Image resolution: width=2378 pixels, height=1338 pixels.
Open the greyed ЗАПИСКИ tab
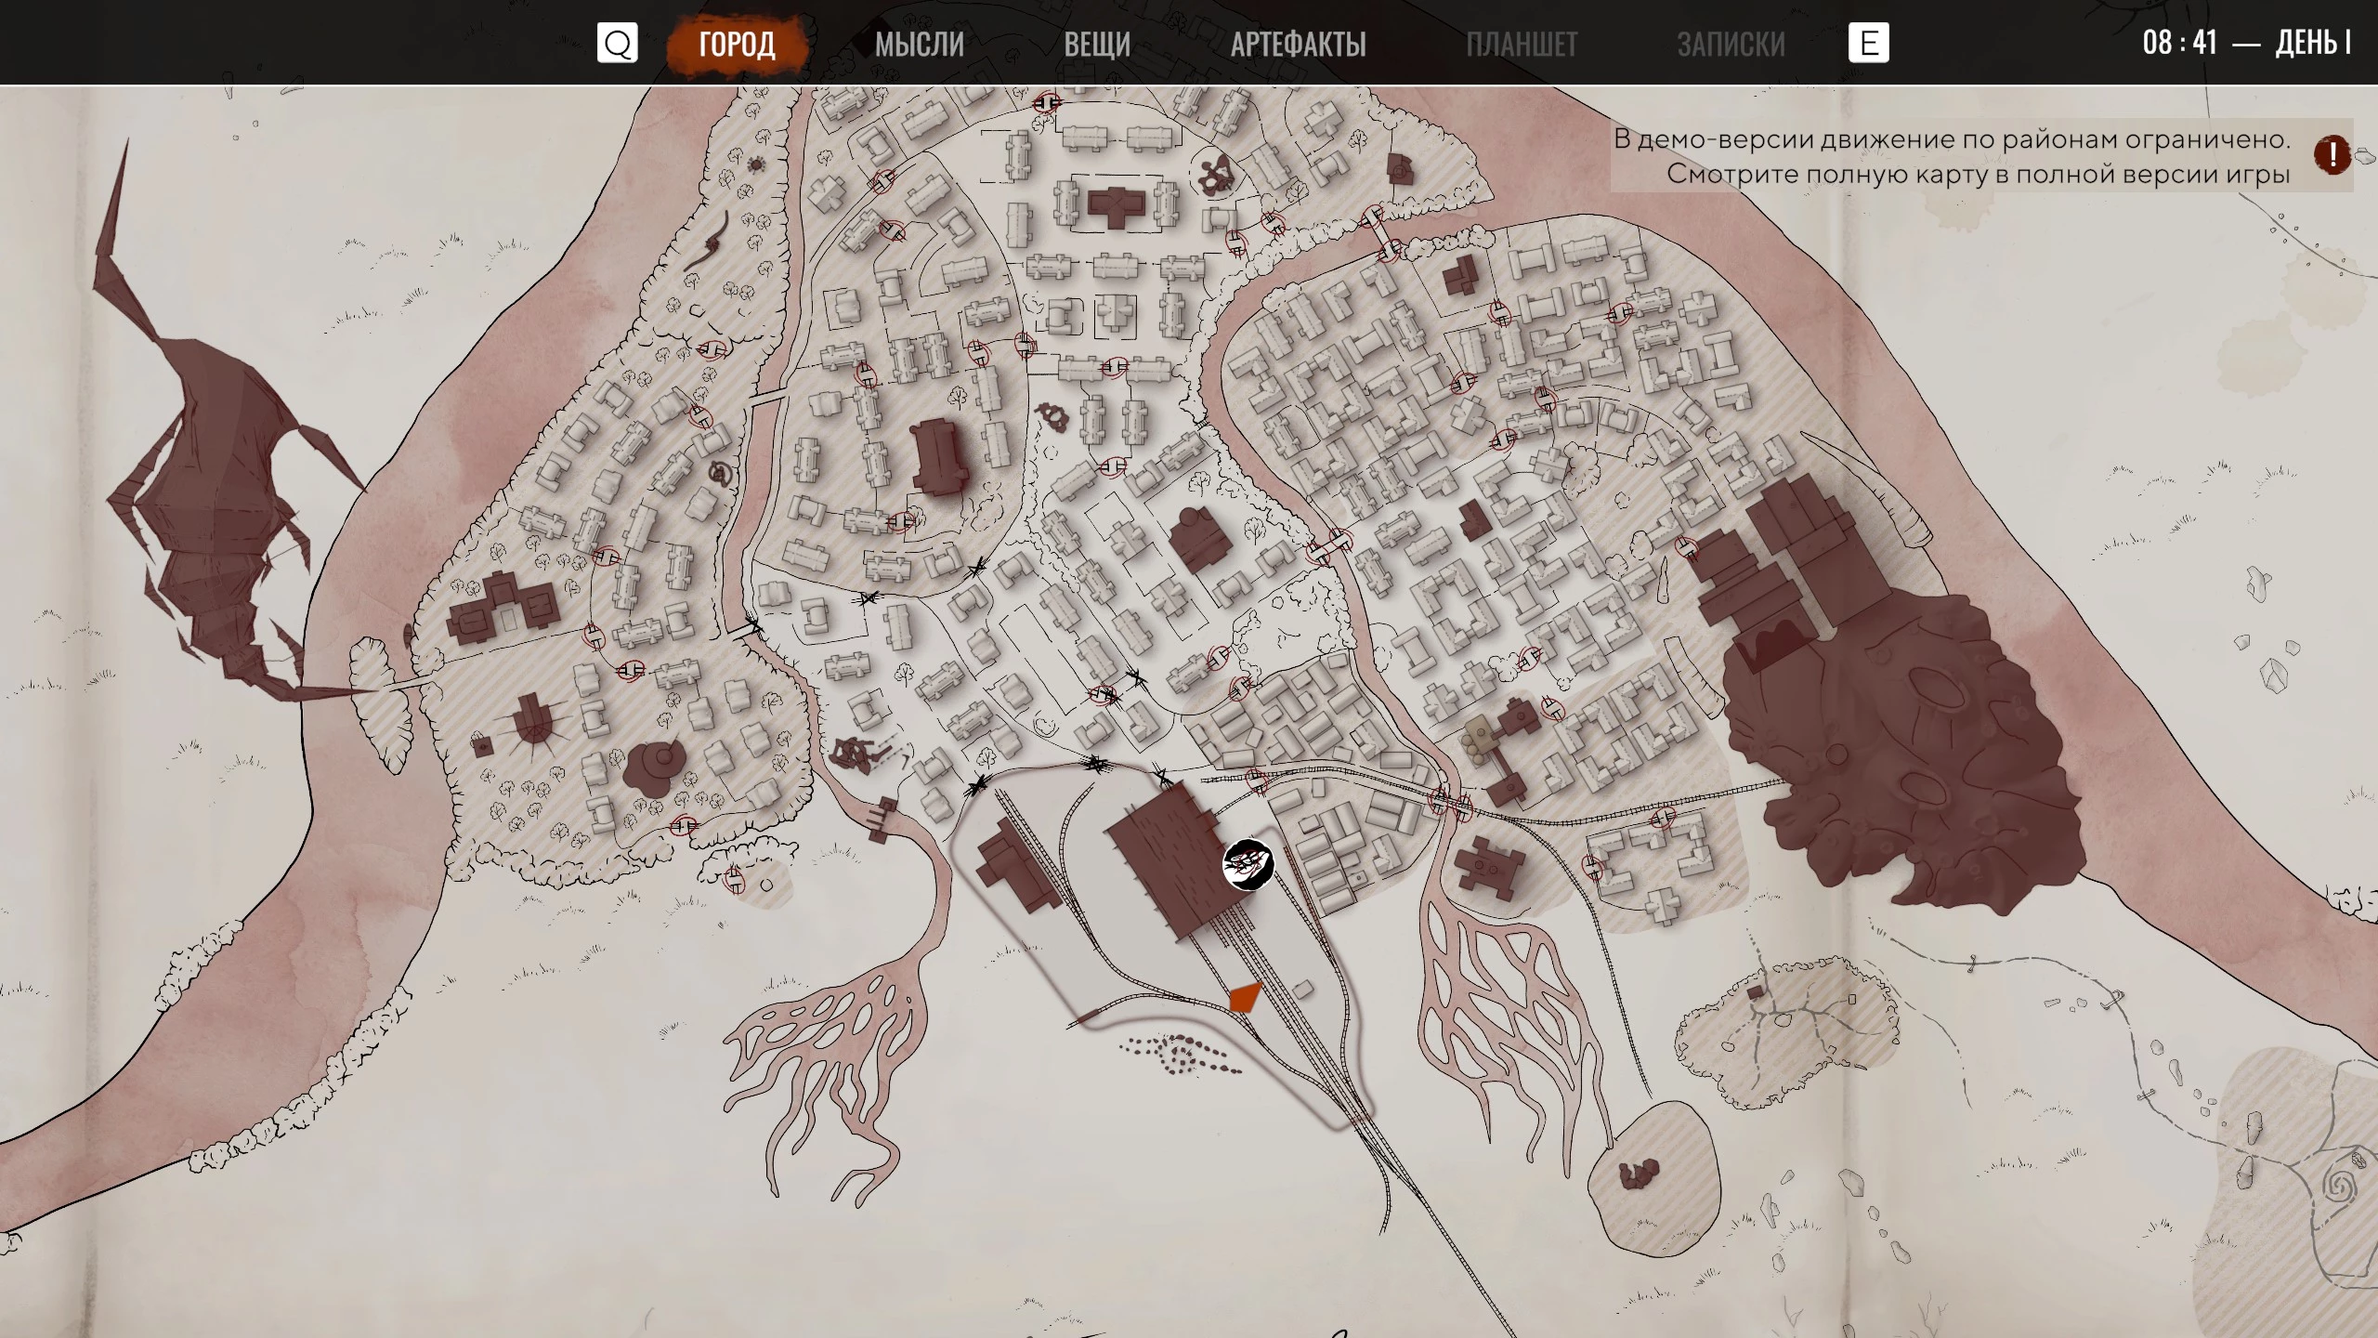coord(1731,44)
